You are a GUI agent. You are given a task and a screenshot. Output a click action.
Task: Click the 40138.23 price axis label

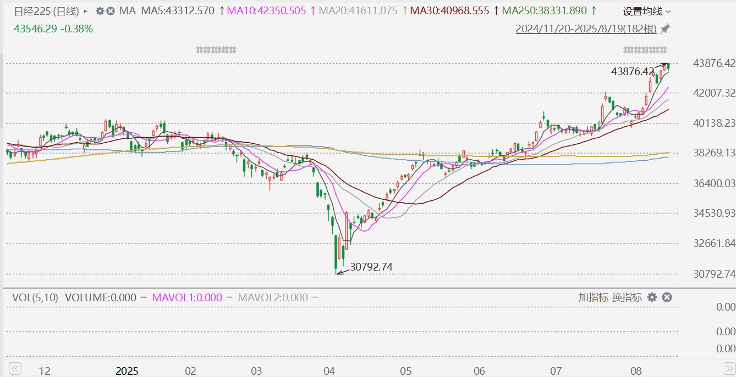pyautogui.click(x=715, y=123)
